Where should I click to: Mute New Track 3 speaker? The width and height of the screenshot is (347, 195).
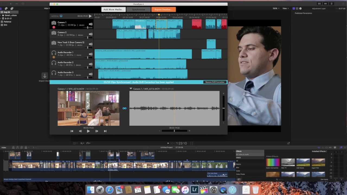click(91, 44)
